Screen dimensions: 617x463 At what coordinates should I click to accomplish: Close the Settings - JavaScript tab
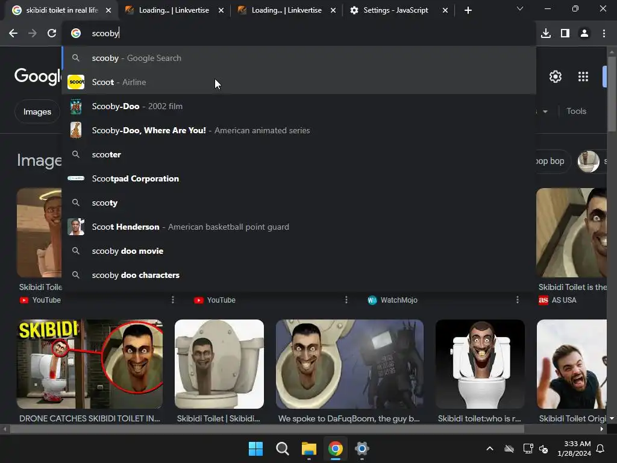445,11
